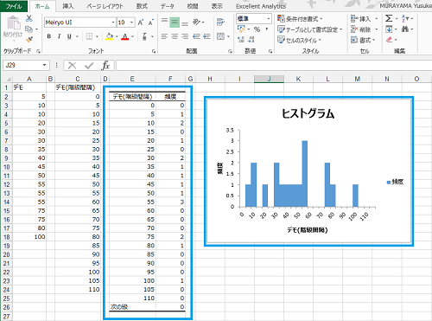
Task: Click the decrease indent icon
Action: tap(196, 36)
